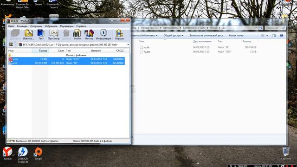Open the Параметры menu
297x167 pixels.
(x=67, y=26)
